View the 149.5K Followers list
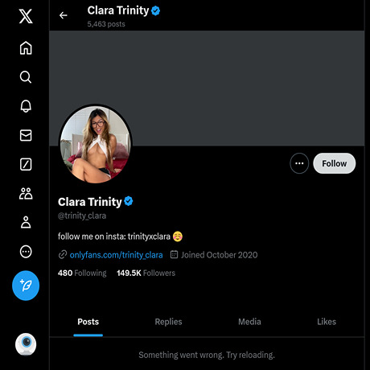The width and height of the screenshot is (370, 370). [x=146, y=273]
